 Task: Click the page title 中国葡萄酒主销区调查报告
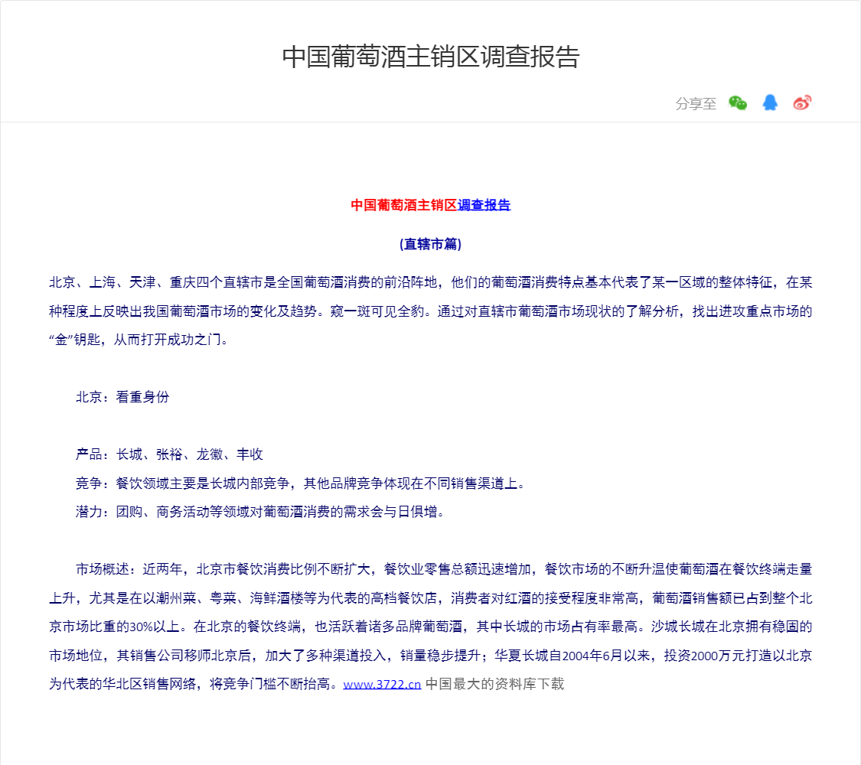tap(430, 57)
